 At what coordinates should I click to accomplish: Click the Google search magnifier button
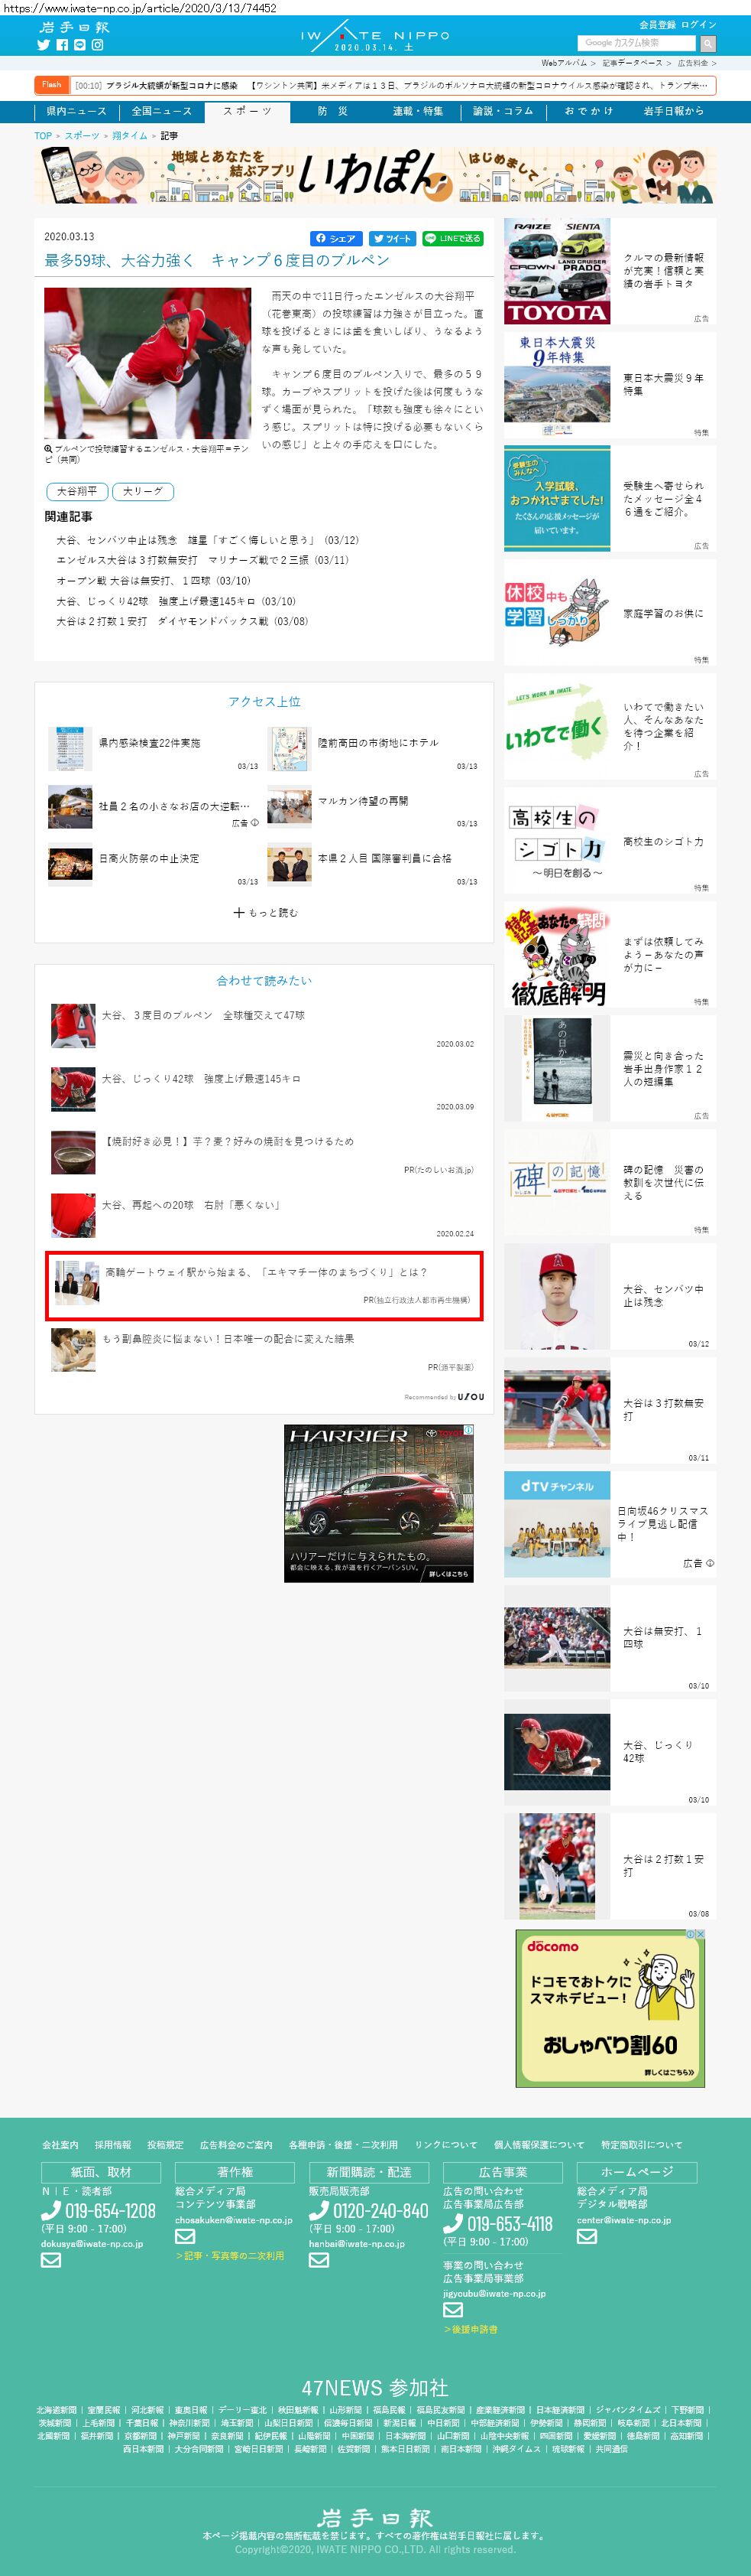pos(707,44)
